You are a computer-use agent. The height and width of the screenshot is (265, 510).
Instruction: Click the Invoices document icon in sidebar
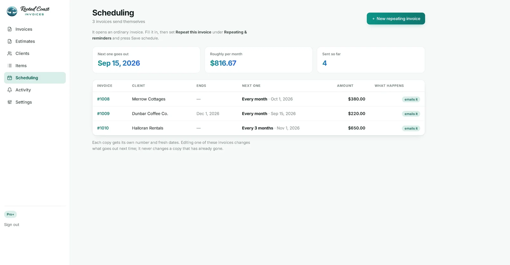[10, 29]
